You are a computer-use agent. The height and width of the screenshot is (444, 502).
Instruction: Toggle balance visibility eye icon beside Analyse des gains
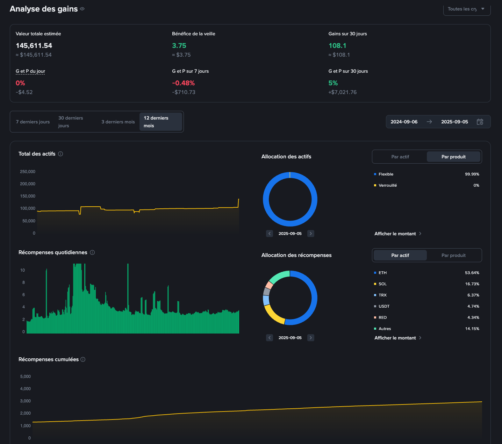pyautogui.click(x=82, y=9)
